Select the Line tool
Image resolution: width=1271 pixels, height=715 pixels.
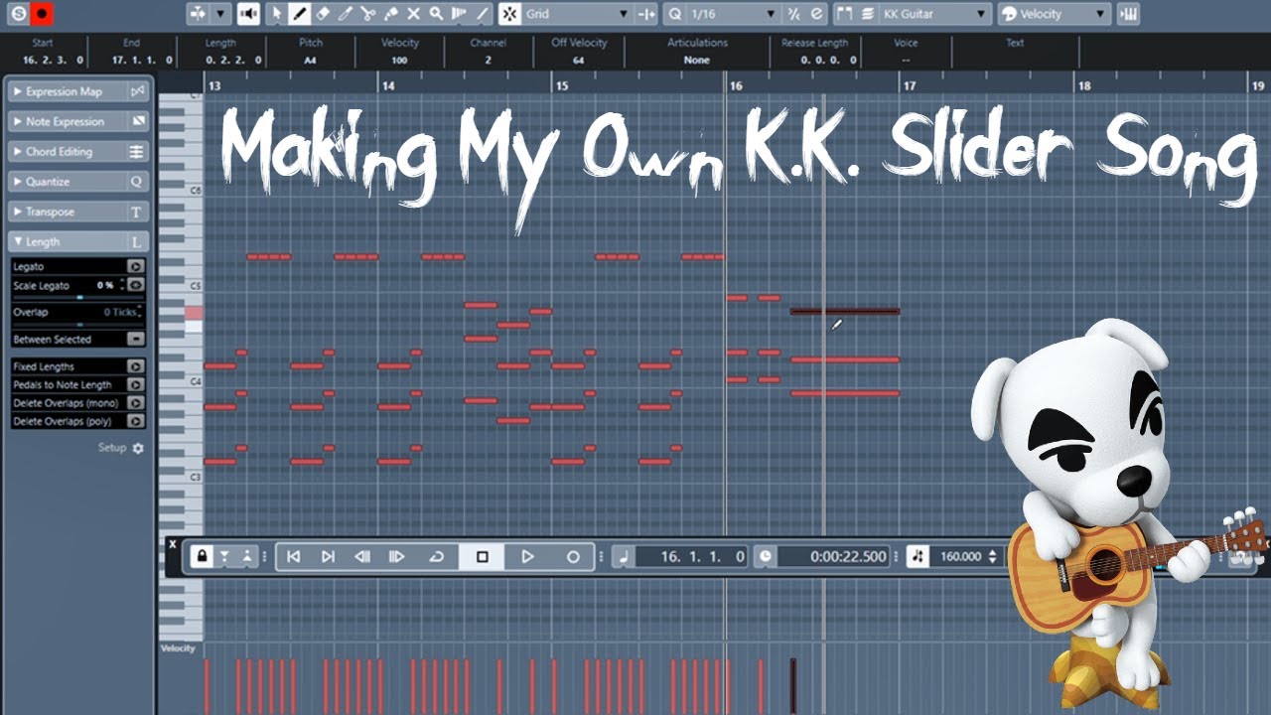coord(482,14)
